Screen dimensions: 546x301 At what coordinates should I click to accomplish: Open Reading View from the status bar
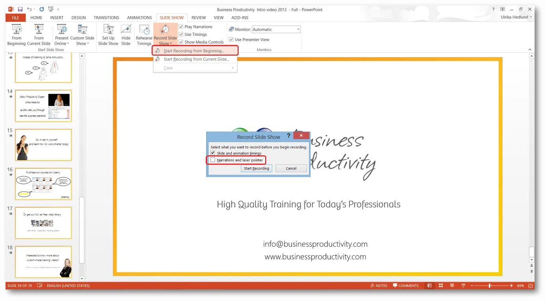pos(452,286)
